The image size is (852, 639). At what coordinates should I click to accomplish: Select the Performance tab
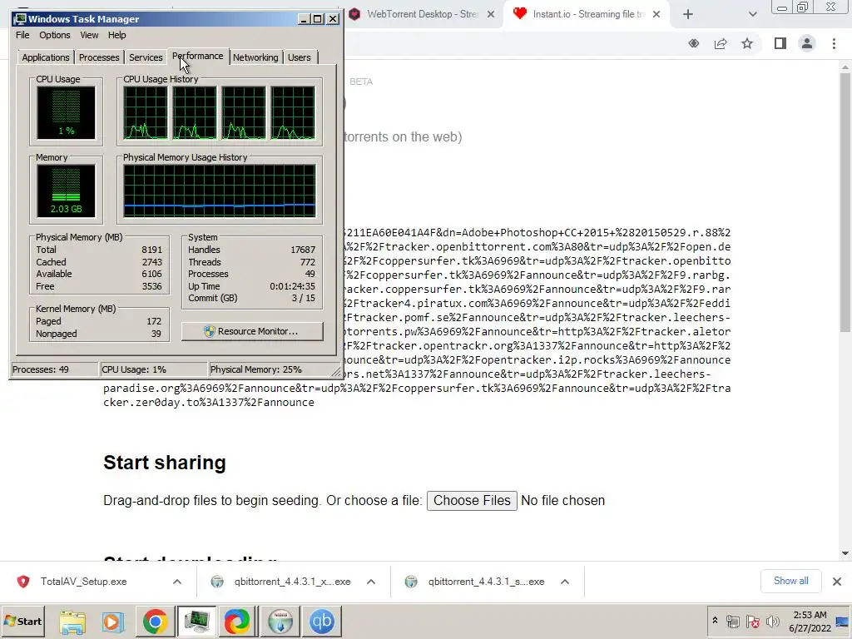[x=198, y=56]
